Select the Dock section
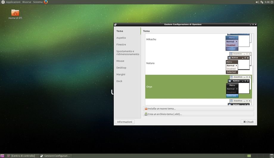This screenshot has height=158, width=274. coord(119,81)
